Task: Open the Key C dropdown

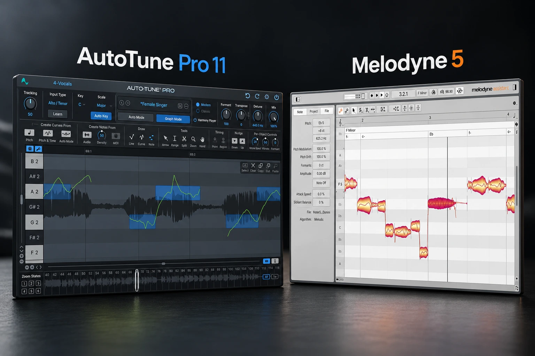Action: pos(82,104)
